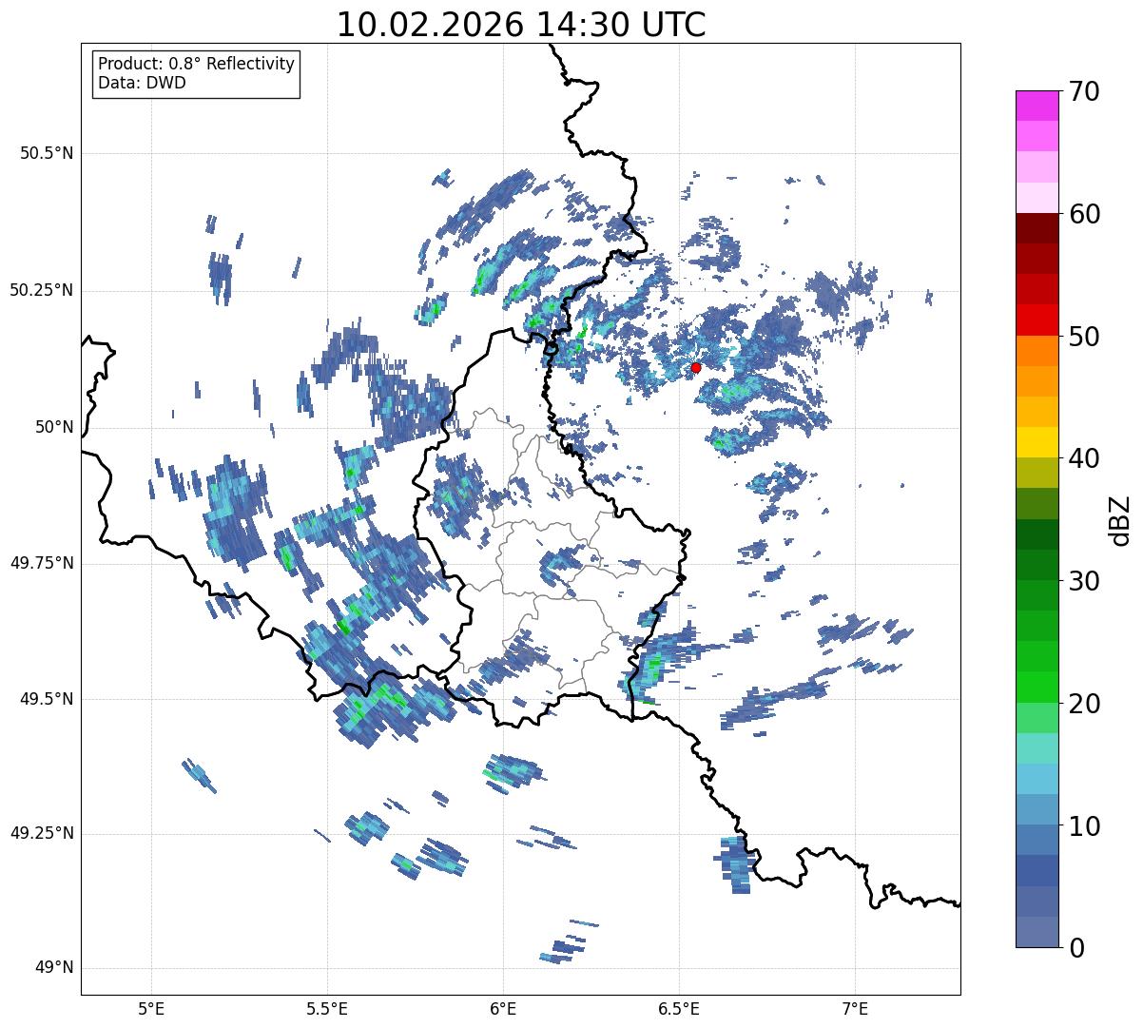
Task: Click the 50°N latitude tick label
Action: [x=54, y=427]
